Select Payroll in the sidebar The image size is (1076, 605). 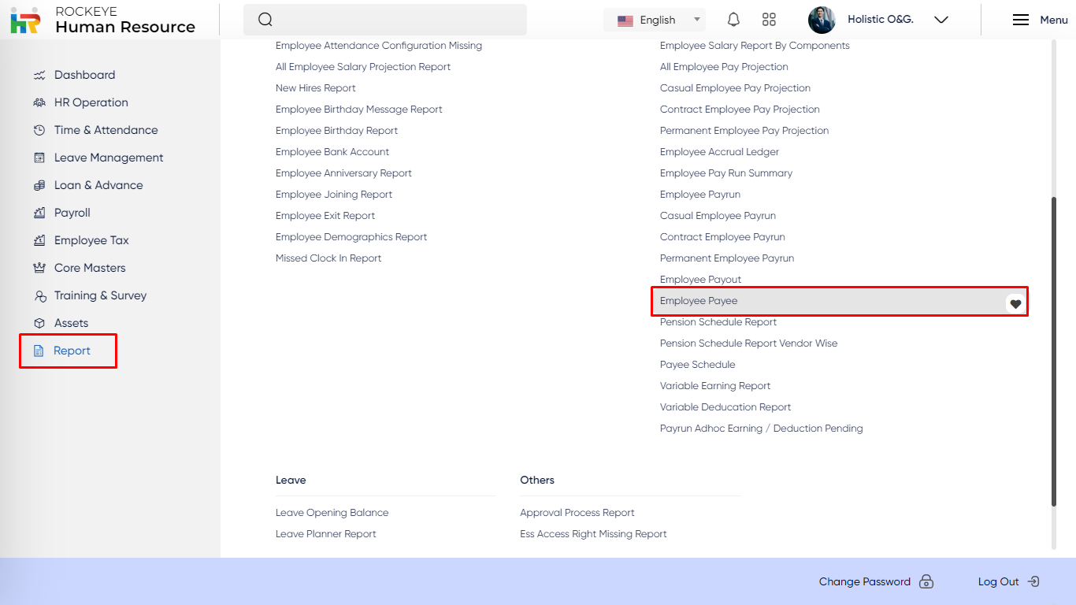point(72,213)
